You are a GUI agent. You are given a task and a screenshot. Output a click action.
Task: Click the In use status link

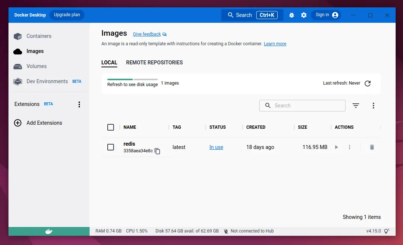click(x=216, y=147)
